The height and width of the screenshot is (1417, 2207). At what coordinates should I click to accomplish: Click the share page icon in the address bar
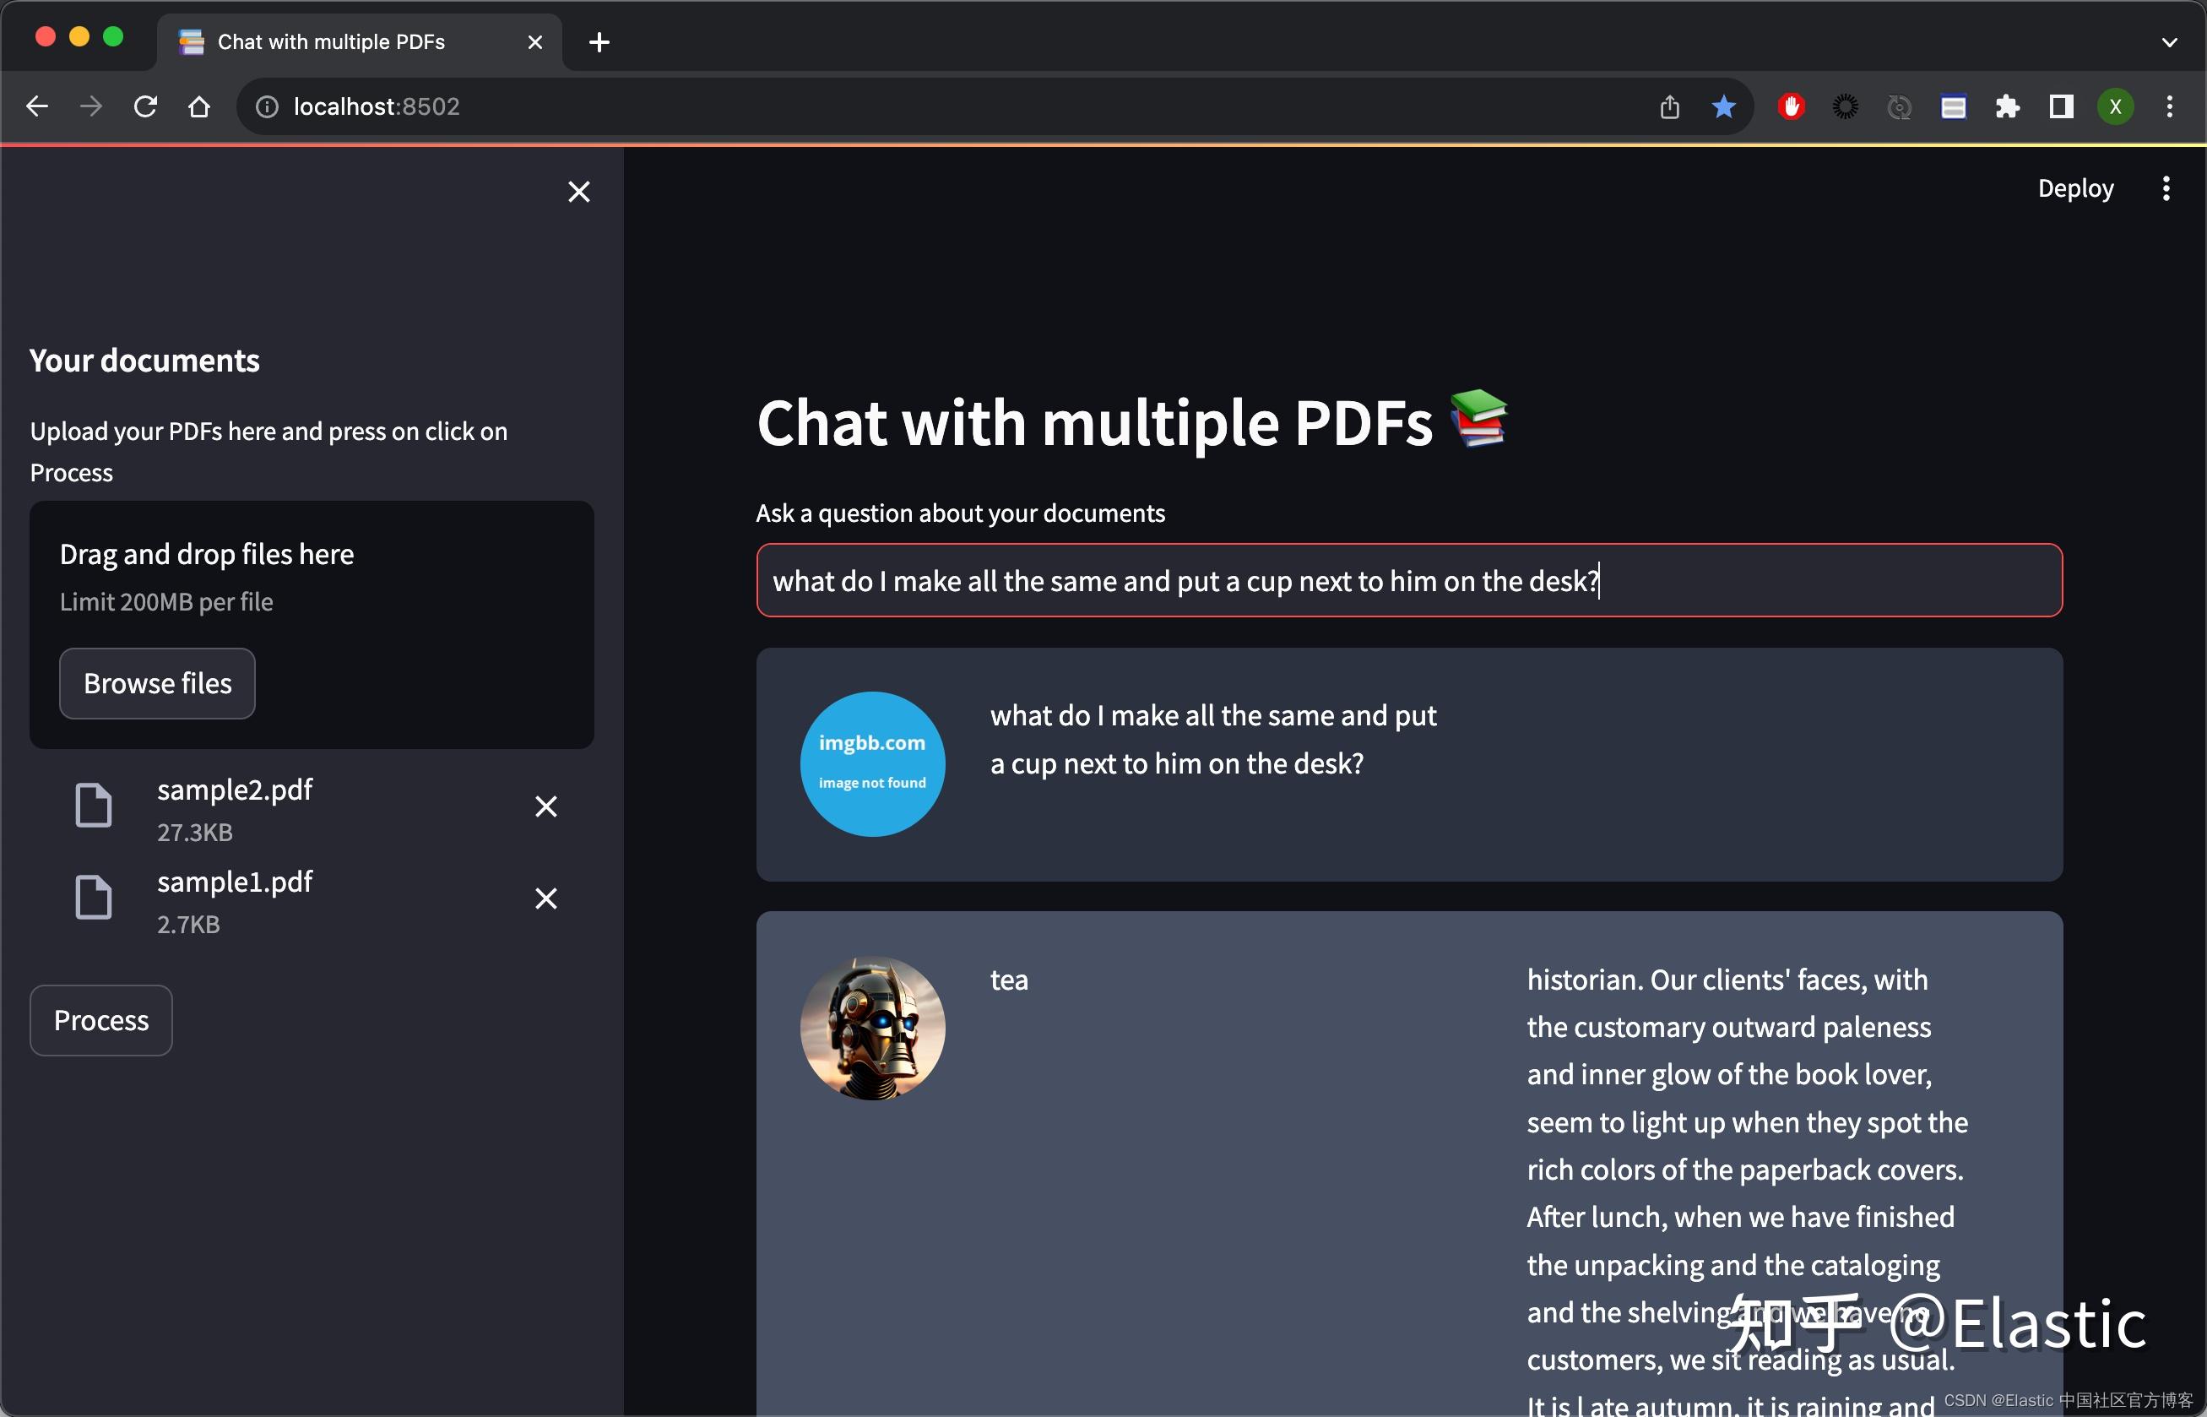pos(1669,106)
